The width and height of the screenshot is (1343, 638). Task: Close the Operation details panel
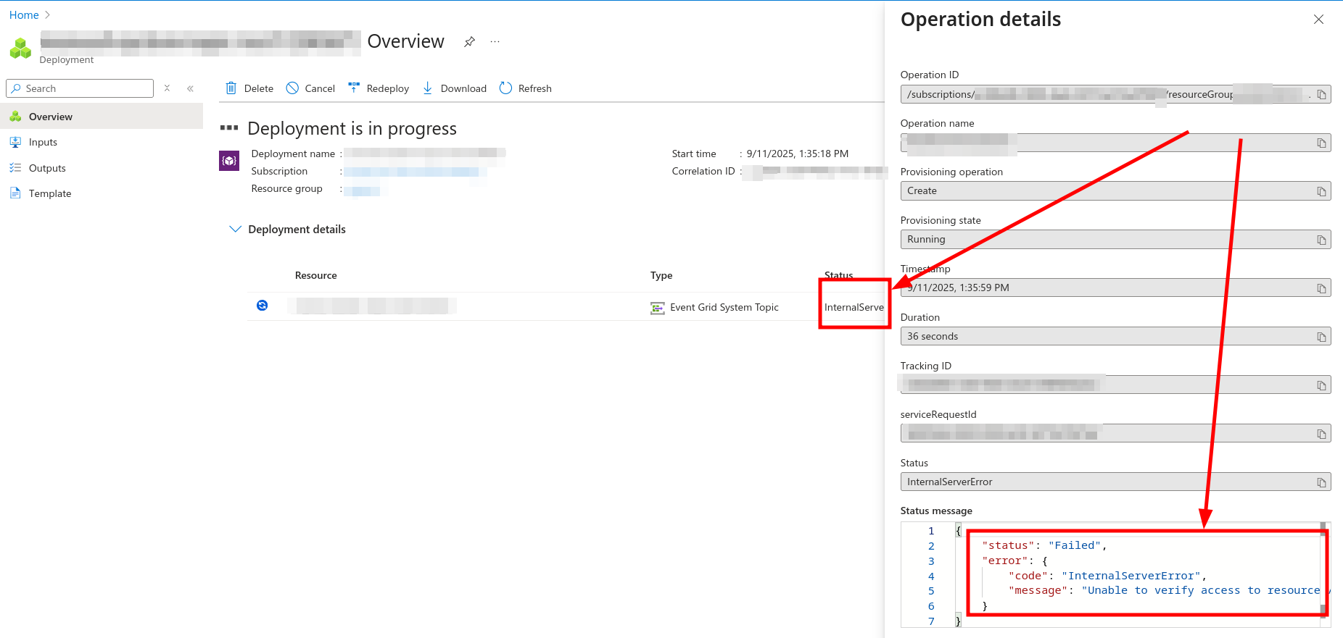click(x=1318, y=20)
